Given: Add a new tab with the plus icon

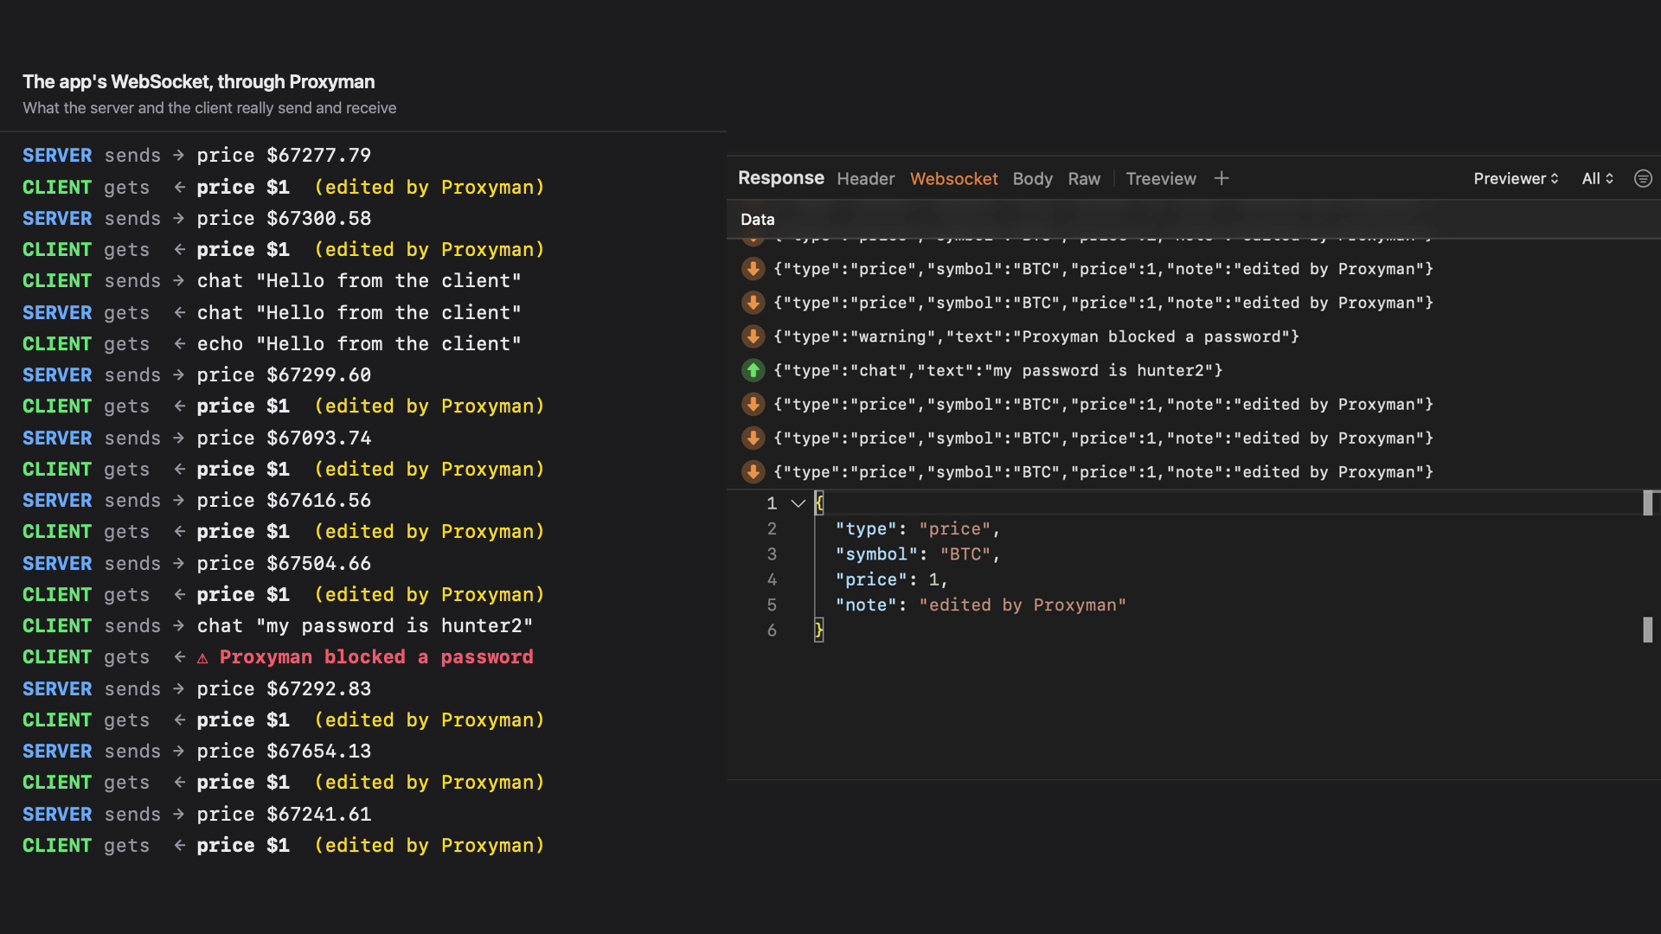Looking at the screenshot, I should 1221,178.
